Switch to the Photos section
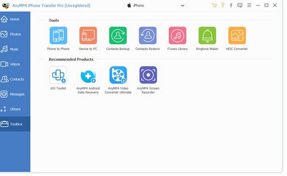 [15, 34]
